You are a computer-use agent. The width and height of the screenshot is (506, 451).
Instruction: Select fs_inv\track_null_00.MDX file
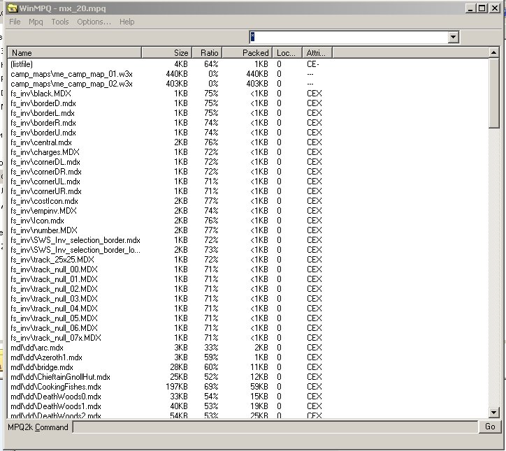click(x=54, y=269)
